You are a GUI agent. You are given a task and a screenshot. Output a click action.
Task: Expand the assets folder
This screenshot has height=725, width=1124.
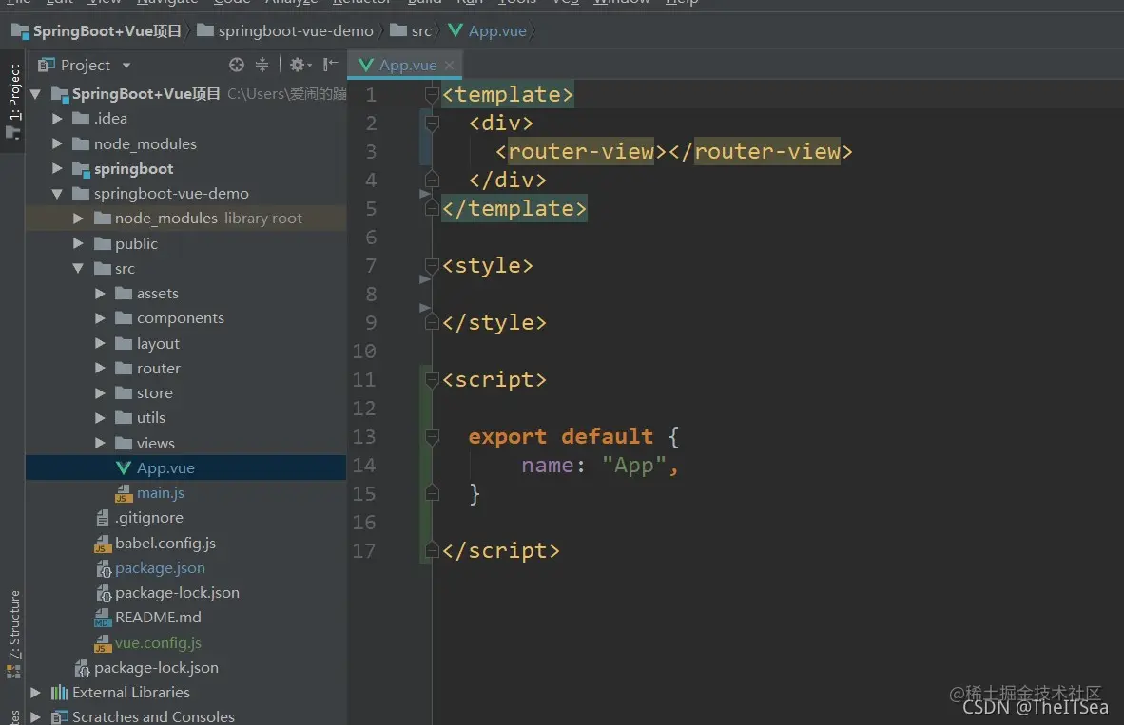(101, 293)
